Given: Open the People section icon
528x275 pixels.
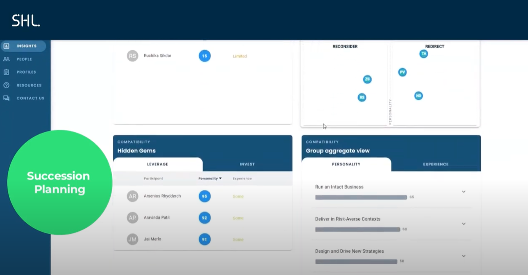Looking at the screenshot, I should point(6,59).
